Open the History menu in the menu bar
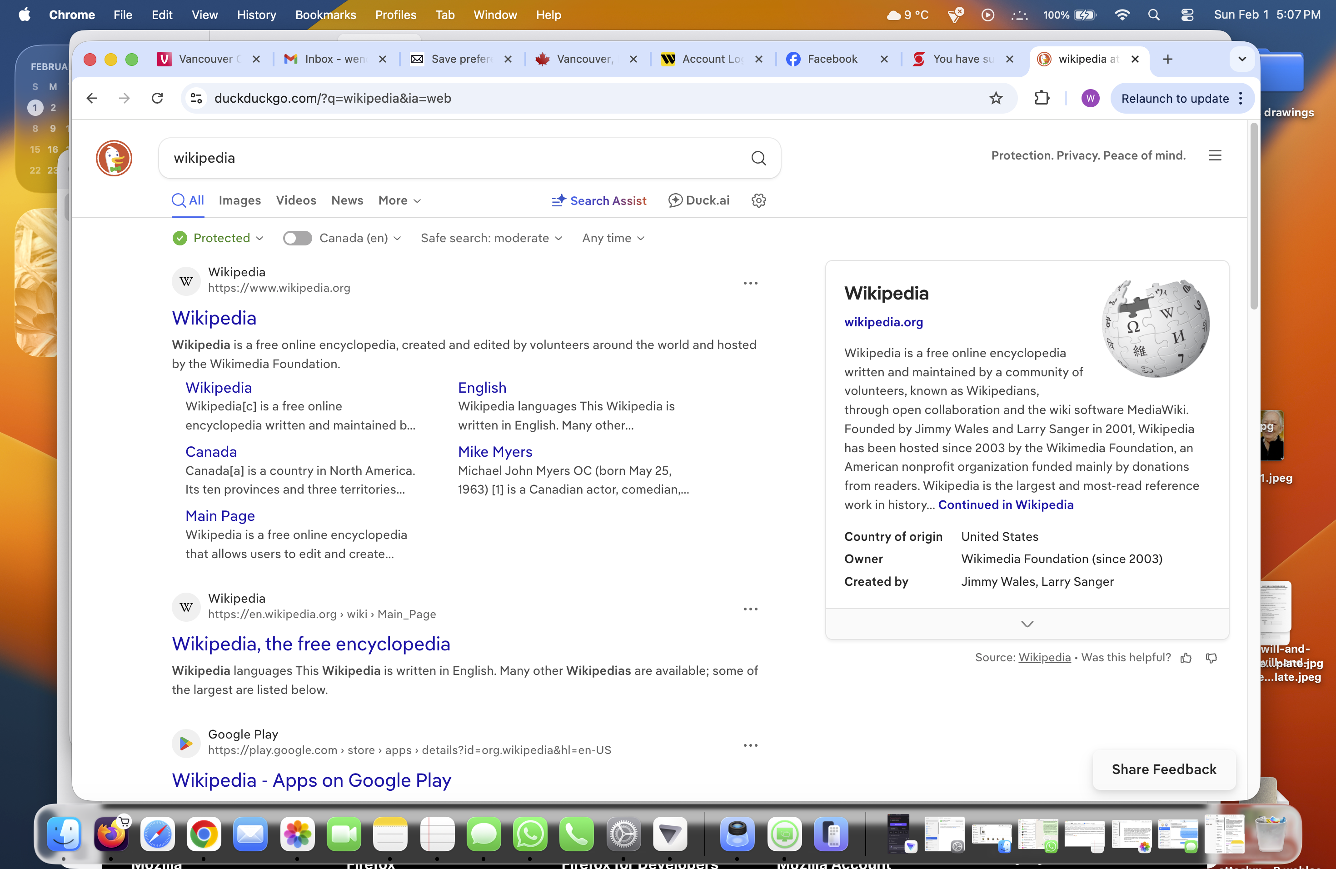The image size is (1336, 869). (x=257, y=15)
